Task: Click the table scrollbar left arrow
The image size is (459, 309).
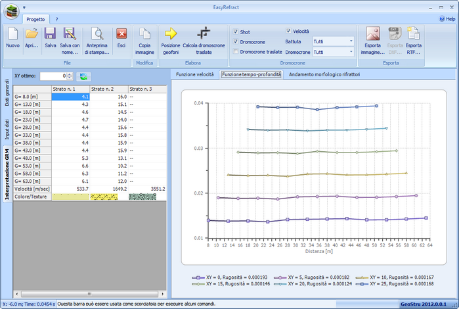Action: [x=16, y=294]
